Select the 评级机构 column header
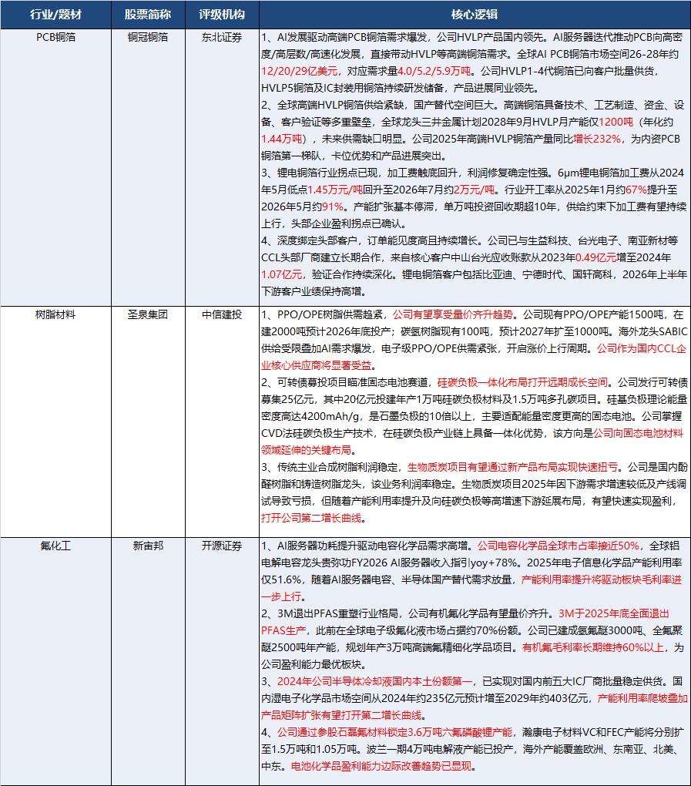 [x=222, y=15]
